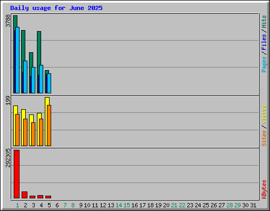Click the yellow Visits legend label
Viewport: 270px width, 211px height.
(264, 114)
